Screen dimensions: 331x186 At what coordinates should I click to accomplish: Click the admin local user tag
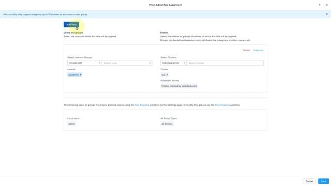click(x=71, y=124)
